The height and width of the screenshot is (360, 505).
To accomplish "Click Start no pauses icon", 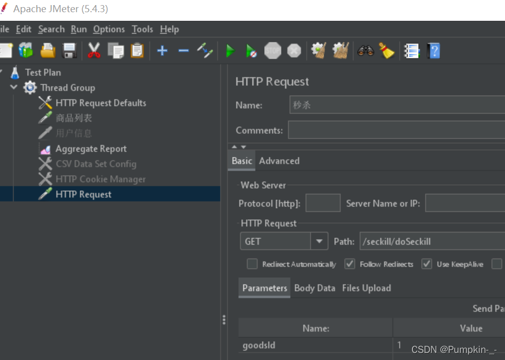I will 251,51.
